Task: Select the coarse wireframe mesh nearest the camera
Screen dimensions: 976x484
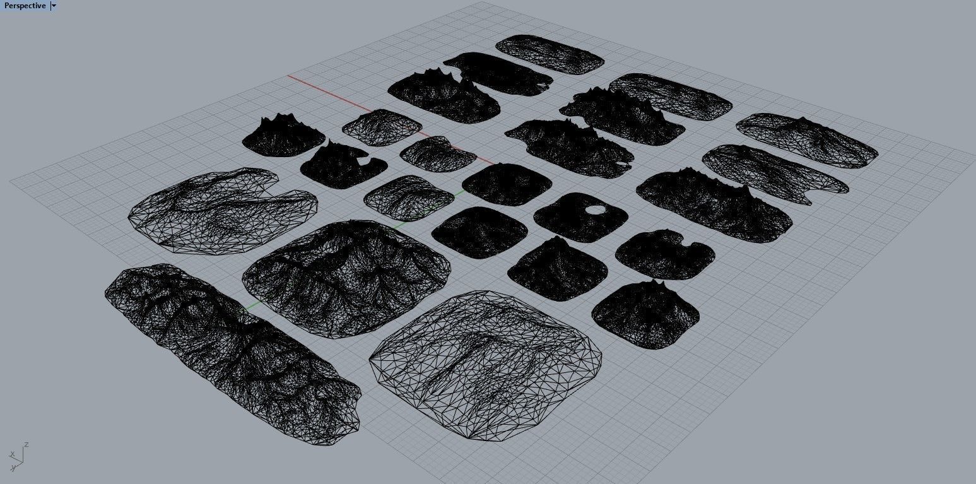Action: [486, 365]
